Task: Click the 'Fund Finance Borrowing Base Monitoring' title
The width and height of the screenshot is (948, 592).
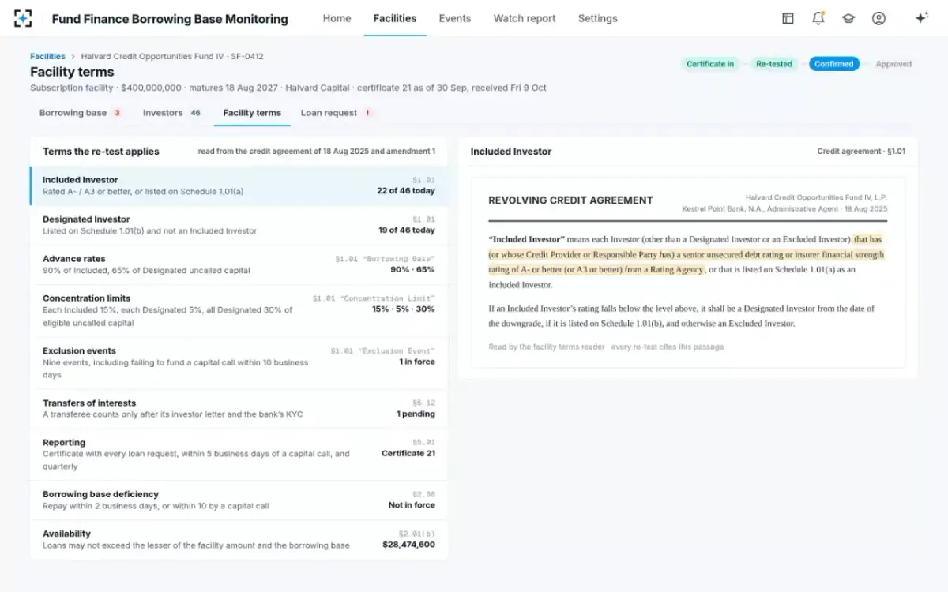Action: point(170,19)
